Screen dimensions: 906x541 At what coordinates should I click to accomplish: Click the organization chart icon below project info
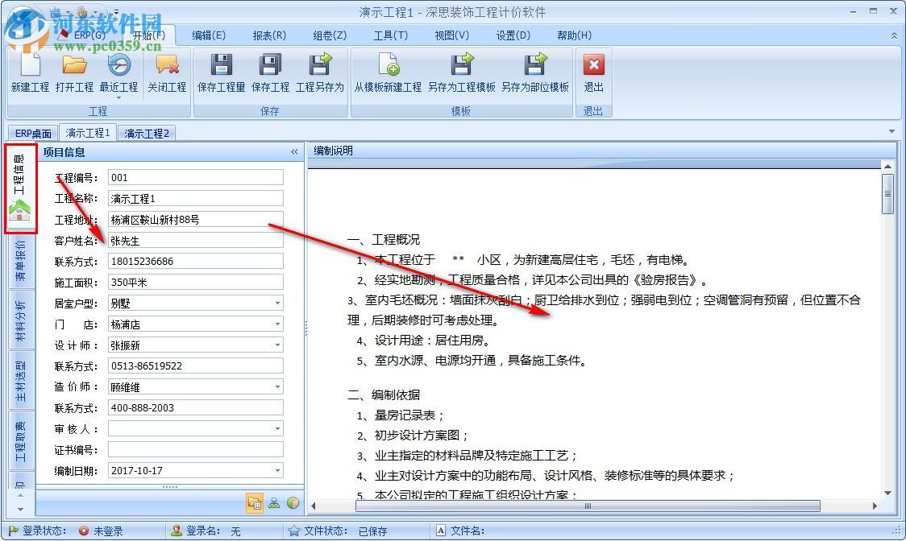[274, 502]
